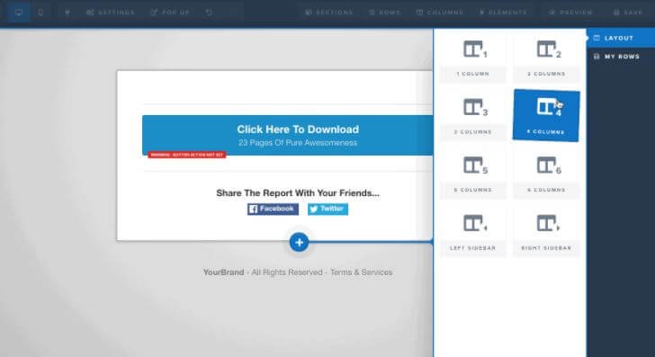This screenshot has width=655, height=357.
Task: Choose the 1 Column row layout
Action: click(x=473, y=58)
